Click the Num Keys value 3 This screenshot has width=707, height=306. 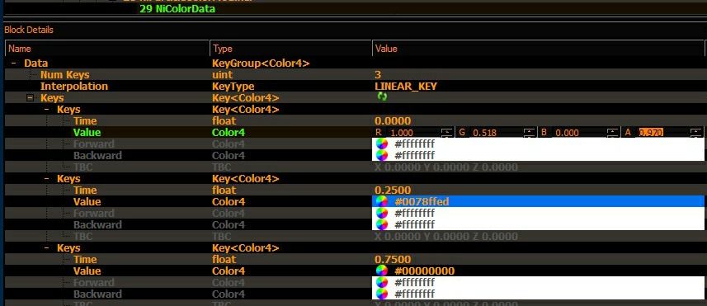[x=378, y=75]
